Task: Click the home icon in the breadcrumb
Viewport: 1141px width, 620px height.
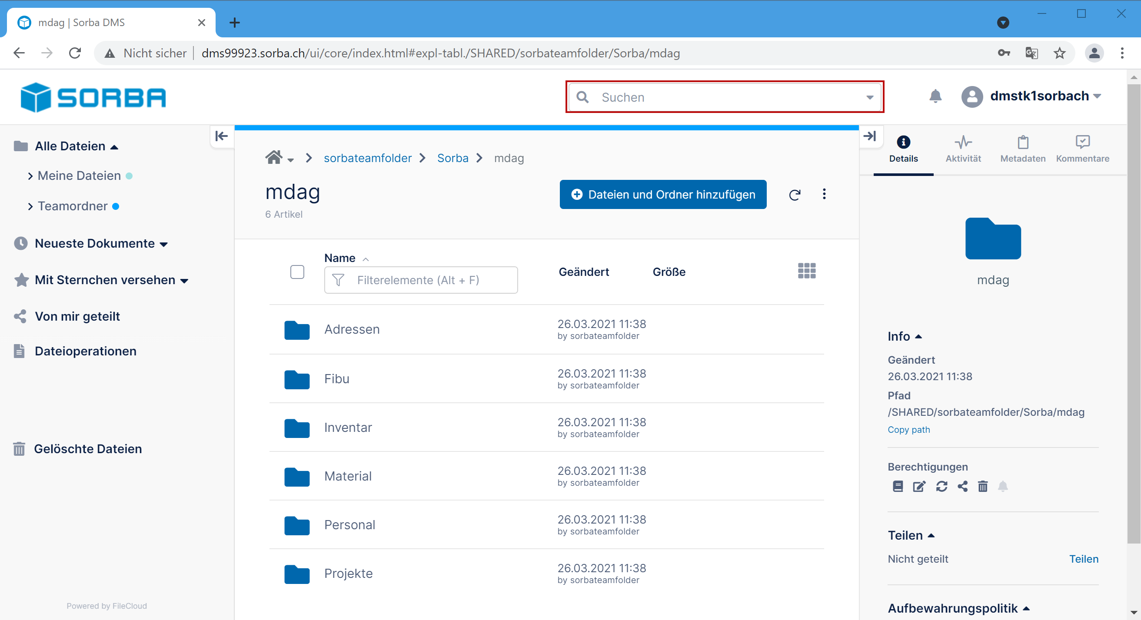Action: (274, 157)
